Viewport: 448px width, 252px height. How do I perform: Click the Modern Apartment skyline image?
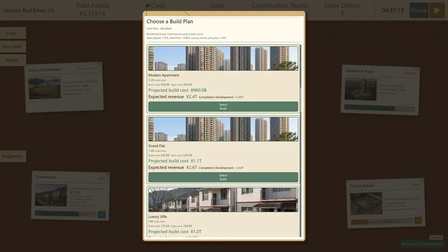223,58
